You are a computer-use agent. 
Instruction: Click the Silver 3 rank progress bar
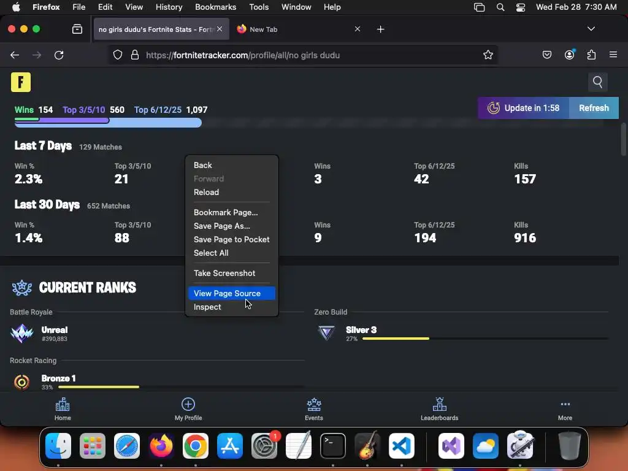click(x=486, y=339)
